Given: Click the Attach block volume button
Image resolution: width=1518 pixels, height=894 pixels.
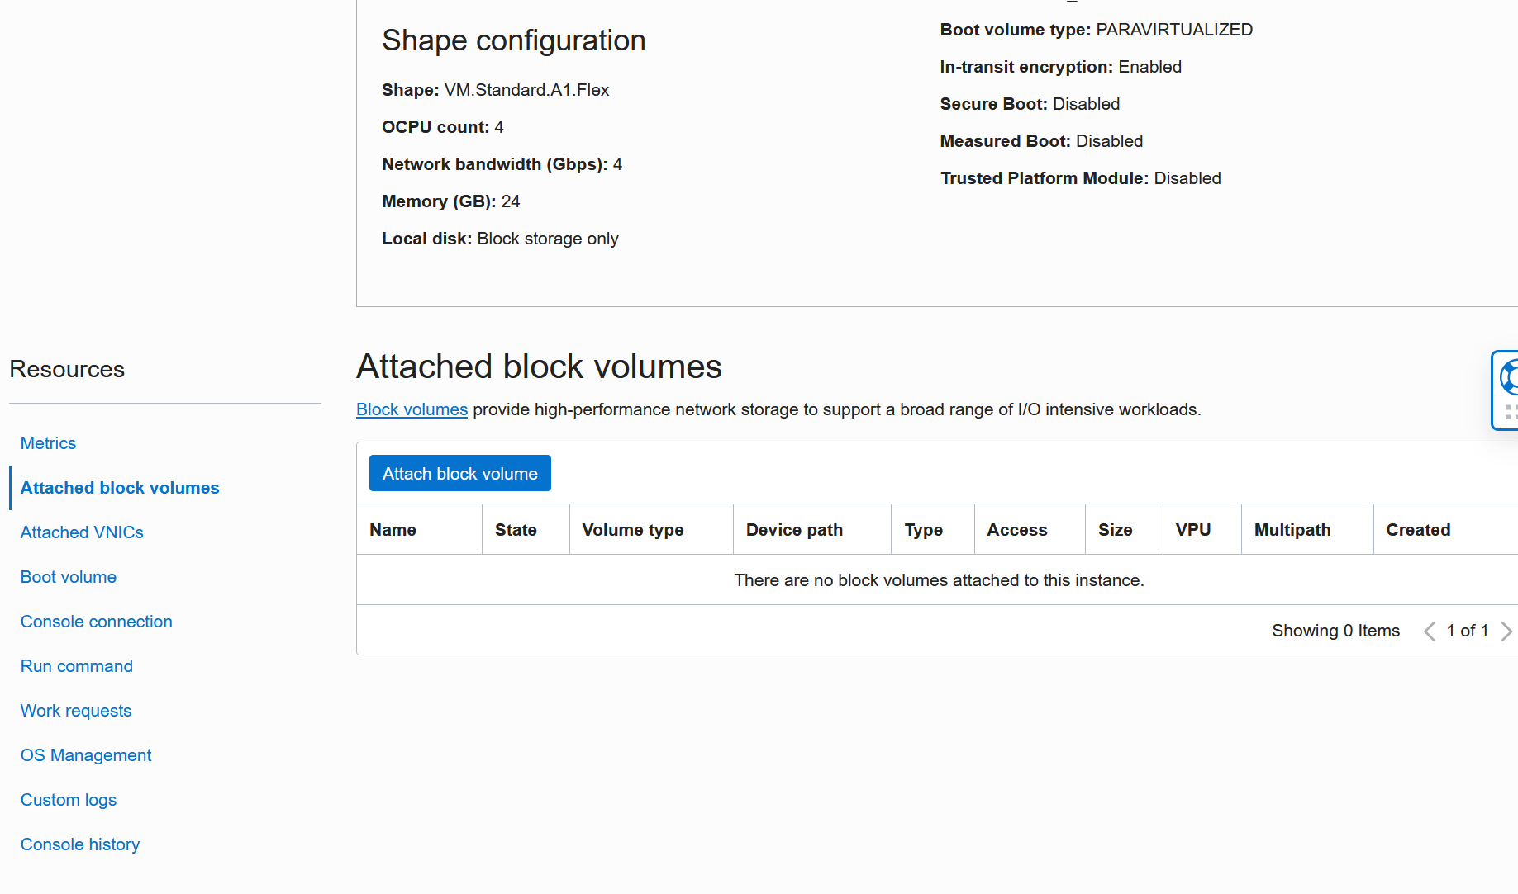Looking at the screenshot, I should [x=459, y=473].
